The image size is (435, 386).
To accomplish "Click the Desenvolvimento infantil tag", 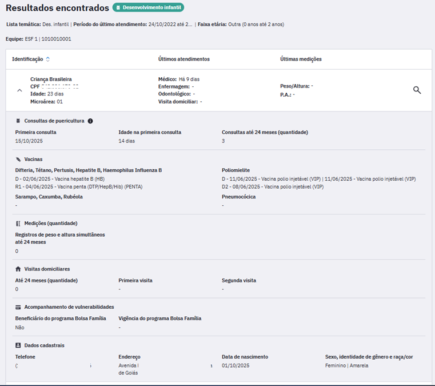I will tap(148, 7).
